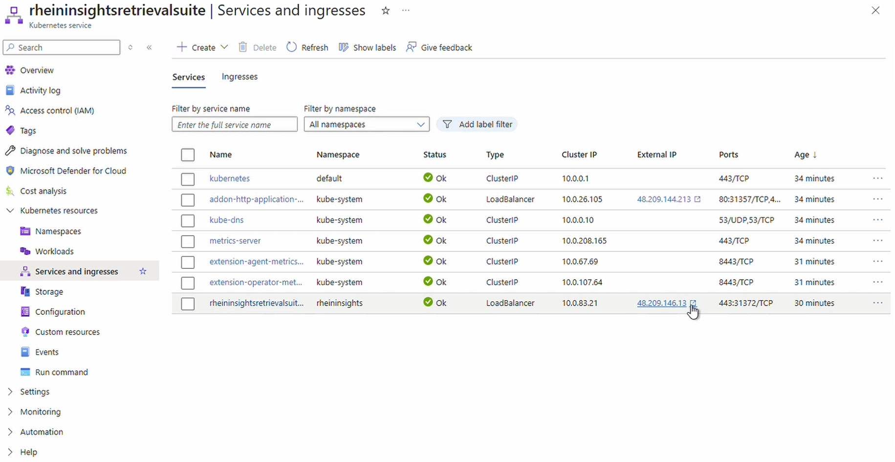
Task: Open Custom resources
Action: coord(67,332)
